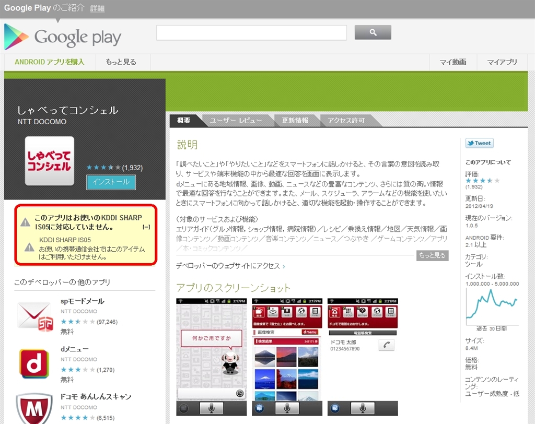Screen dimensions: 535x424
Task: Click the 詳細 link in top banner
Action: [97, 8]
